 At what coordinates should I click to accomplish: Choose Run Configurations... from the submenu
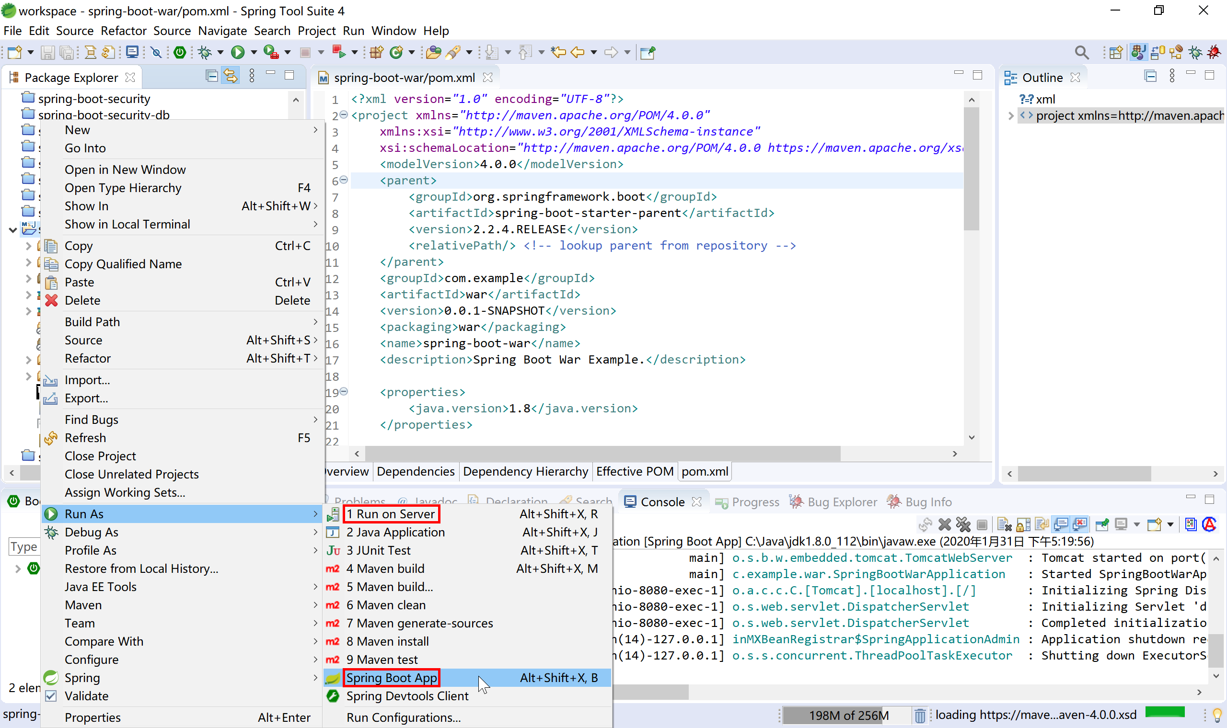pyautogui.click(x=403, y=717)
